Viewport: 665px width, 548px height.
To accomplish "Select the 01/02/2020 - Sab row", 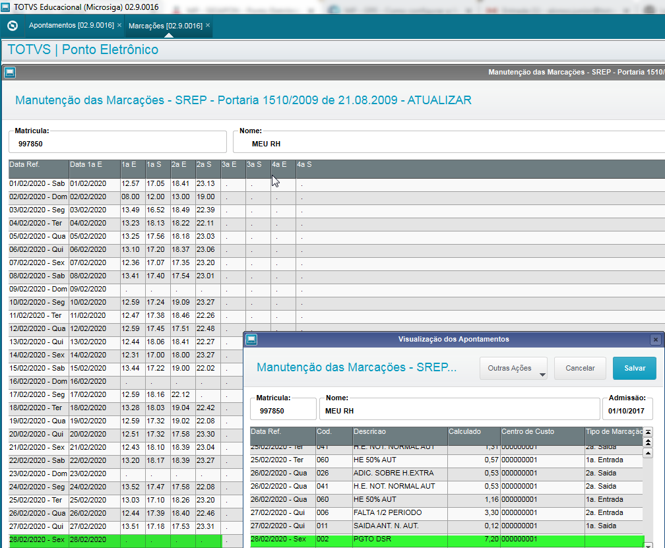I will tap(336, 184).
